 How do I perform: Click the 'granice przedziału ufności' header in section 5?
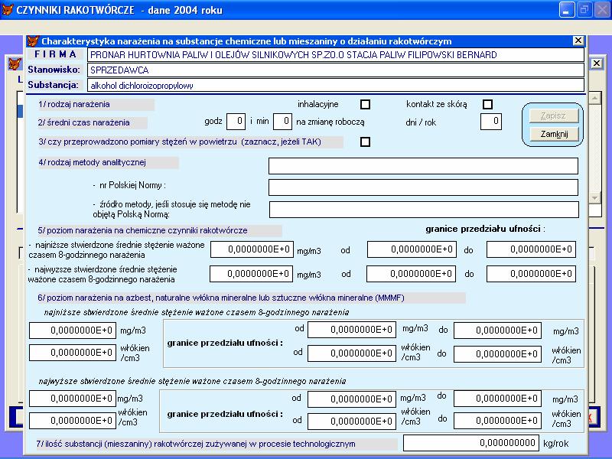[x=485, y=229]
